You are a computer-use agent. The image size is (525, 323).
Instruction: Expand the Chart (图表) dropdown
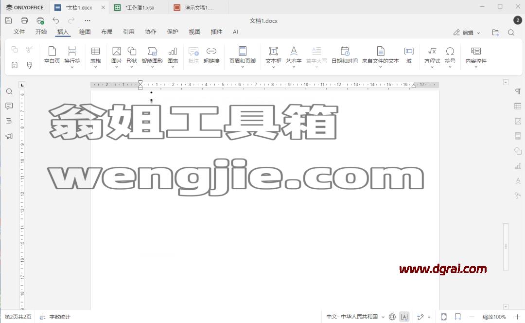click(x=173, y=67)
